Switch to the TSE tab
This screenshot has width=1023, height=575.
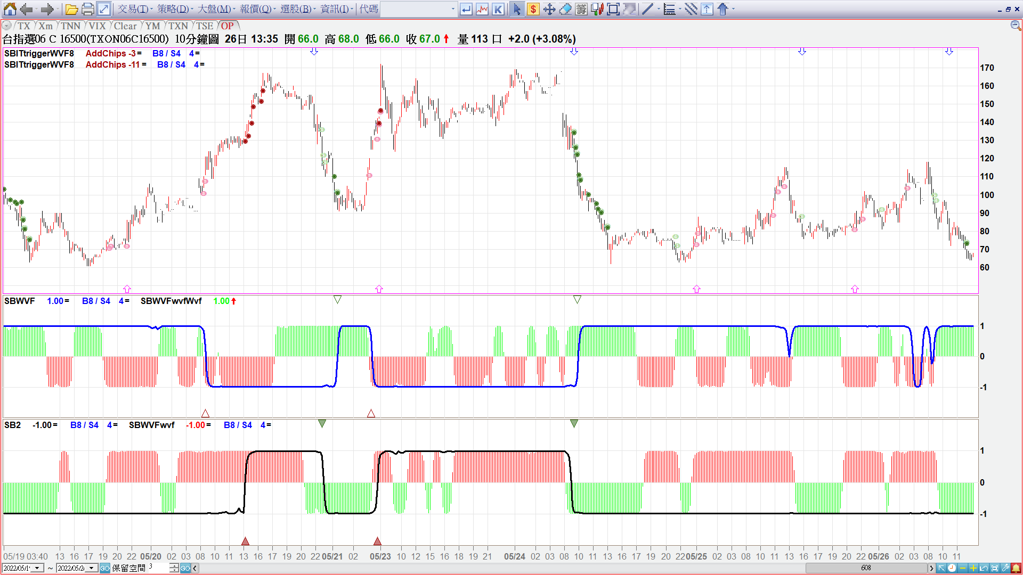click(204, 26)
